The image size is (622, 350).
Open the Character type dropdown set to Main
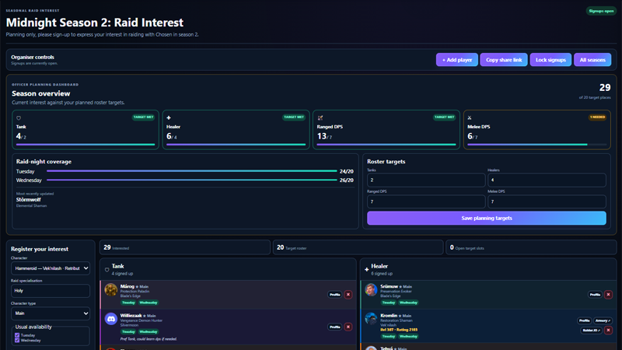point(51,313)
